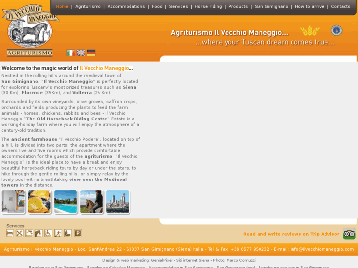This screenshot has height=268, width=358.
Task: Choose the German flag language
Action: tap(91, 53)
